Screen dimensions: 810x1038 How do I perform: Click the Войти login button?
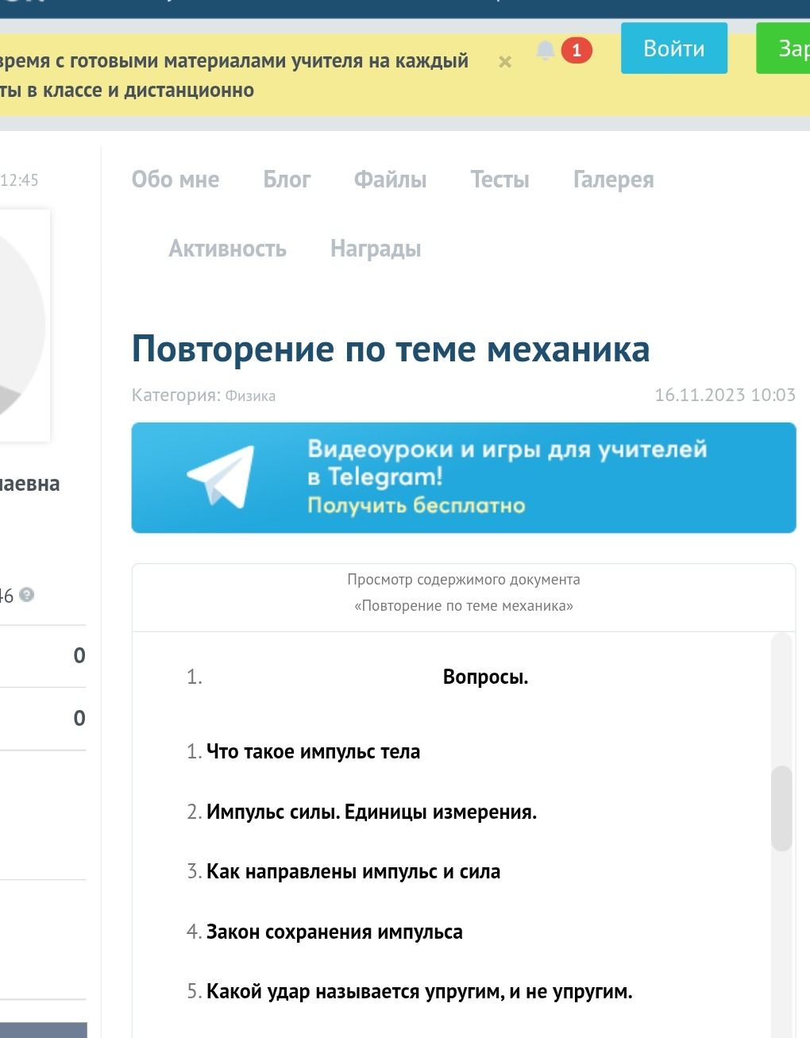tap(674, 48)
